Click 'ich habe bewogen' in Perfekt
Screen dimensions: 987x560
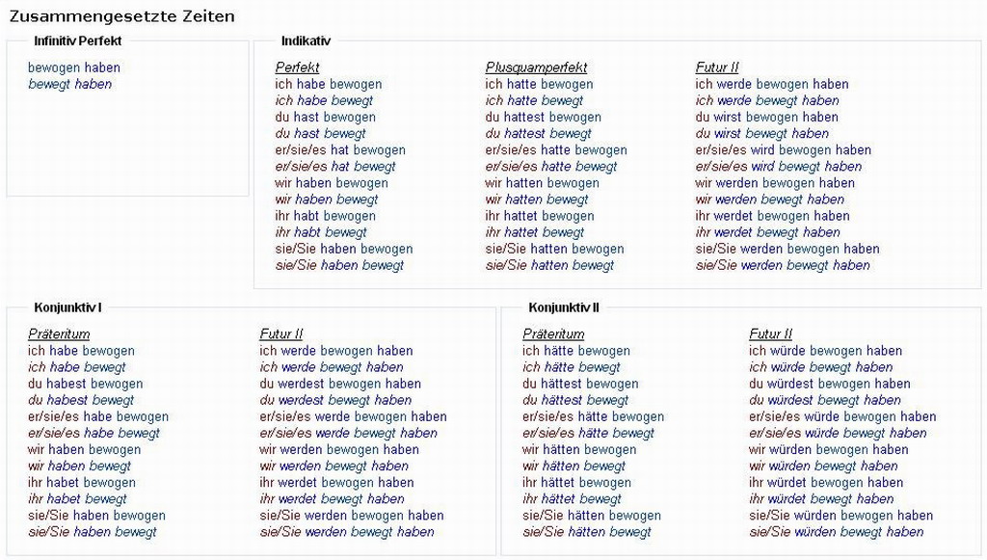coord(329,84)
